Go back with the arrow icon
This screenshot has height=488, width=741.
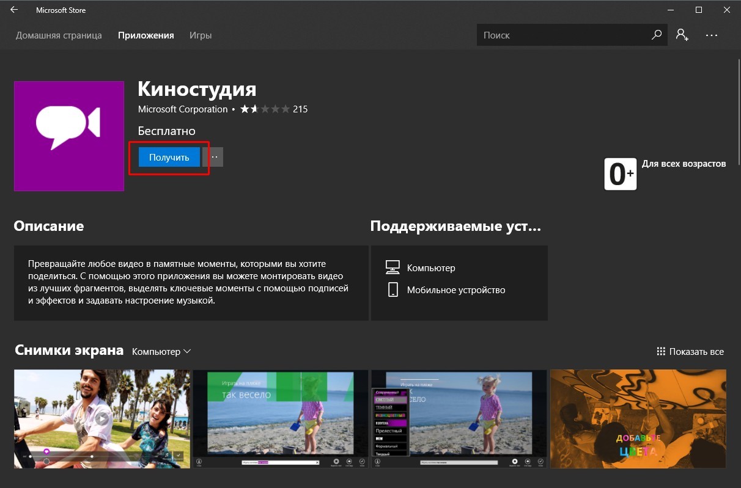(x=14, y=10)
